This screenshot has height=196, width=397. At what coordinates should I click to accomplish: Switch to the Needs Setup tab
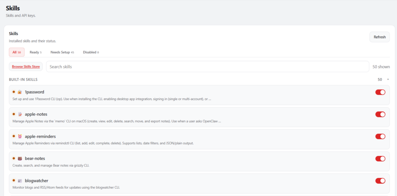[x=62, y=52]
